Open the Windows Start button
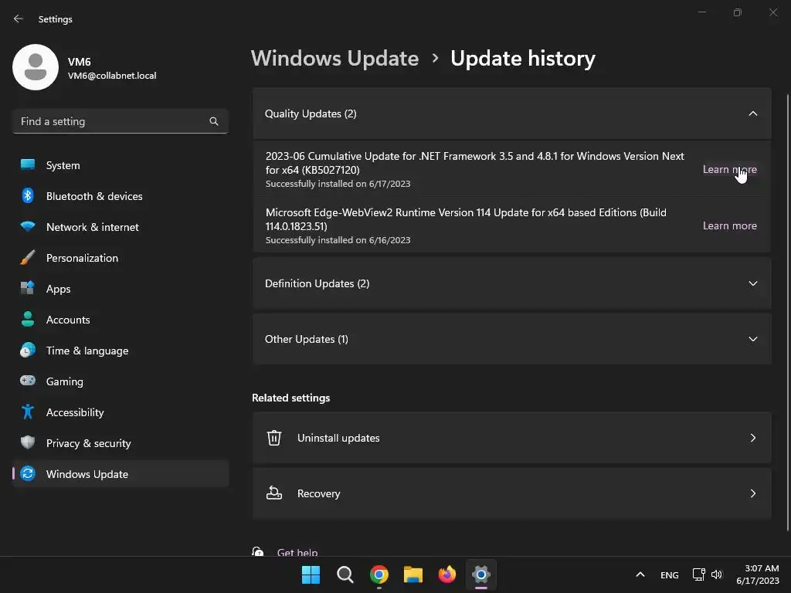The height and width of the screenshot is (593, 791). (x=311, y=574)
